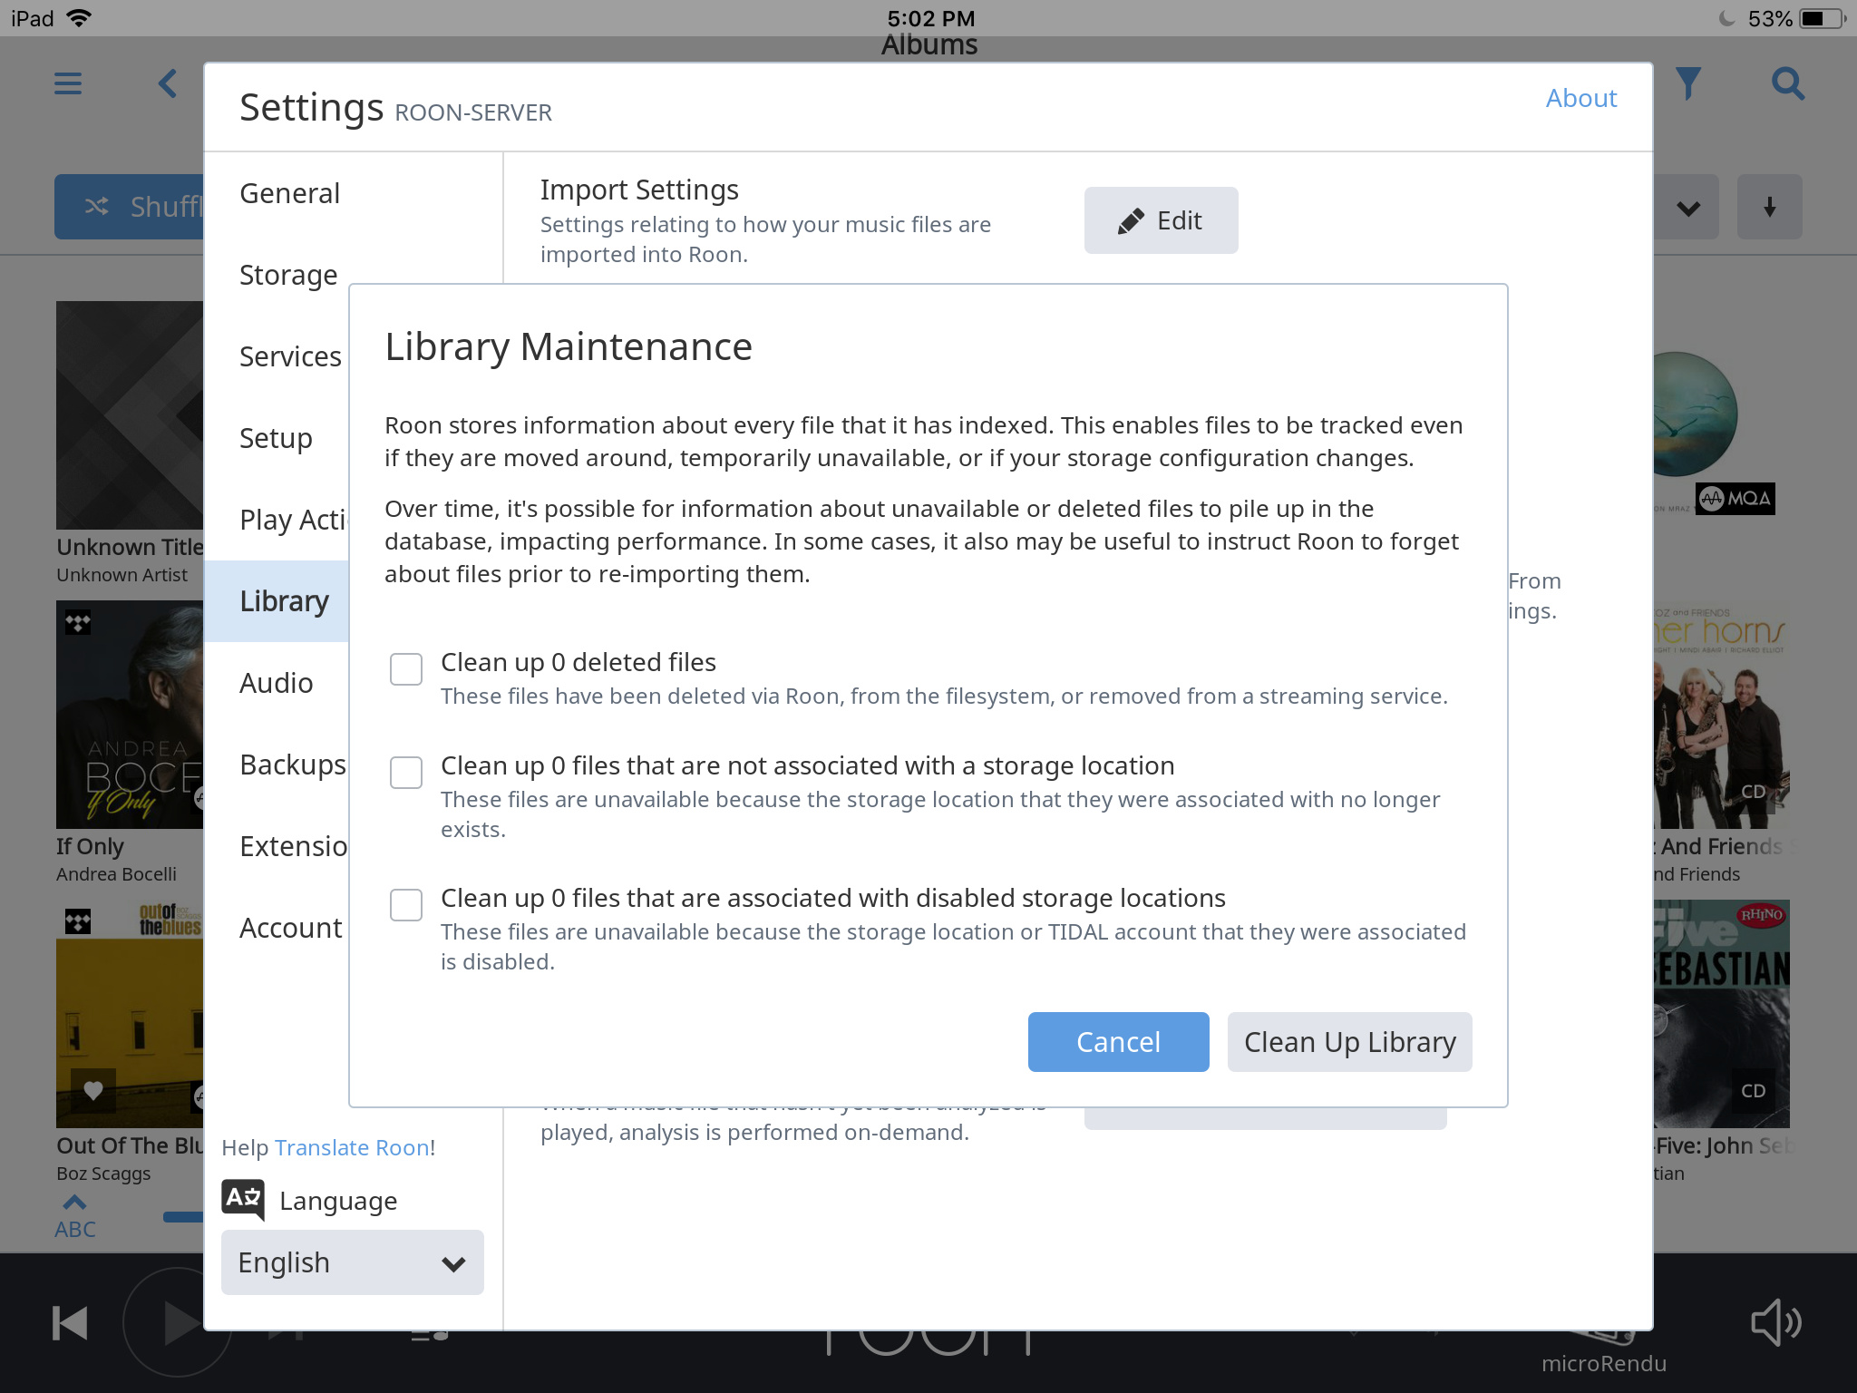Image resolution: width=1857 pixels, height=1393 pixels.
Task: Check files not associated with a storage location
Action: point(406,773)
